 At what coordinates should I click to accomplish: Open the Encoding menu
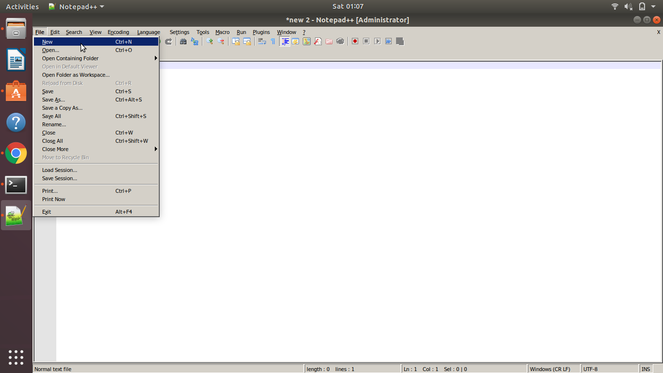point(118,32)
